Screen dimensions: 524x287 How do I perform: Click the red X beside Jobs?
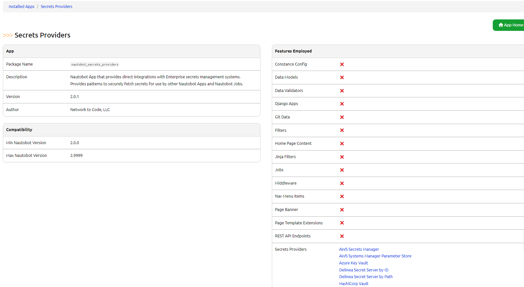click(x=342, y=170)
